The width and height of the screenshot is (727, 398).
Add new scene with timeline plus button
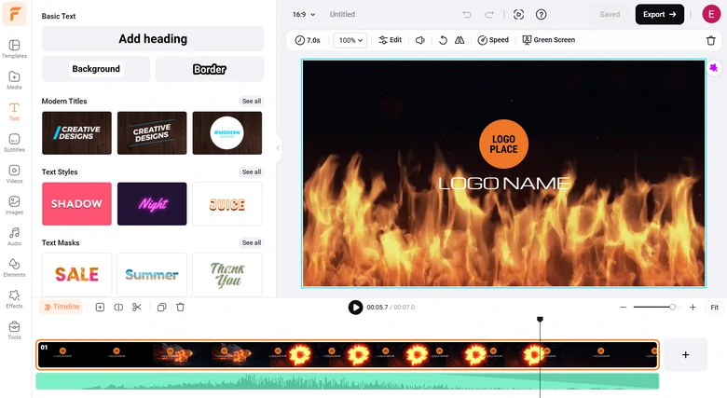tap(685, 355)
